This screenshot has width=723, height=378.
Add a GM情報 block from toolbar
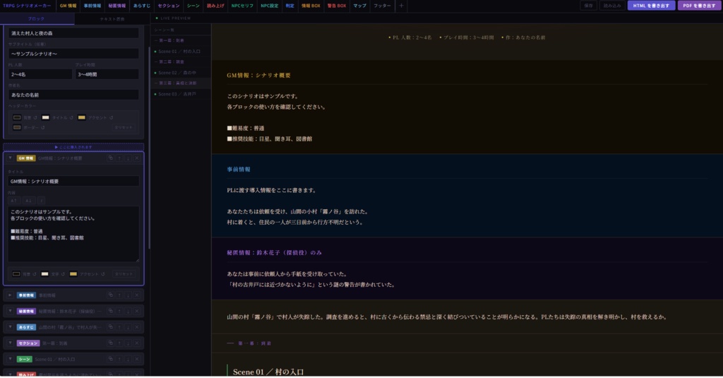click(x=68, y=6)
